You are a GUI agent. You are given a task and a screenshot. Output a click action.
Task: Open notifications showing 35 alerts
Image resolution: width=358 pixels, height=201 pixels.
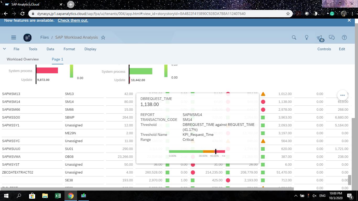click(x=319, y=37)
